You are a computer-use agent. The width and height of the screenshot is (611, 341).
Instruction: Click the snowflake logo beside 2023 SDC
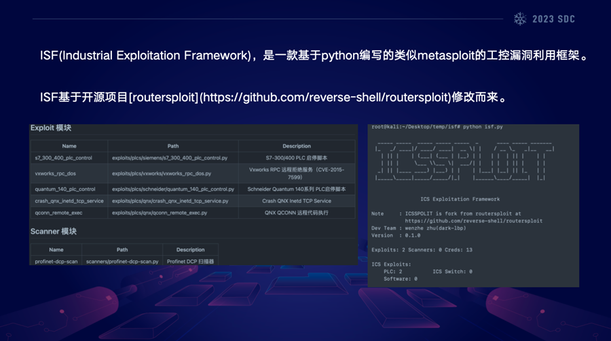520,19
